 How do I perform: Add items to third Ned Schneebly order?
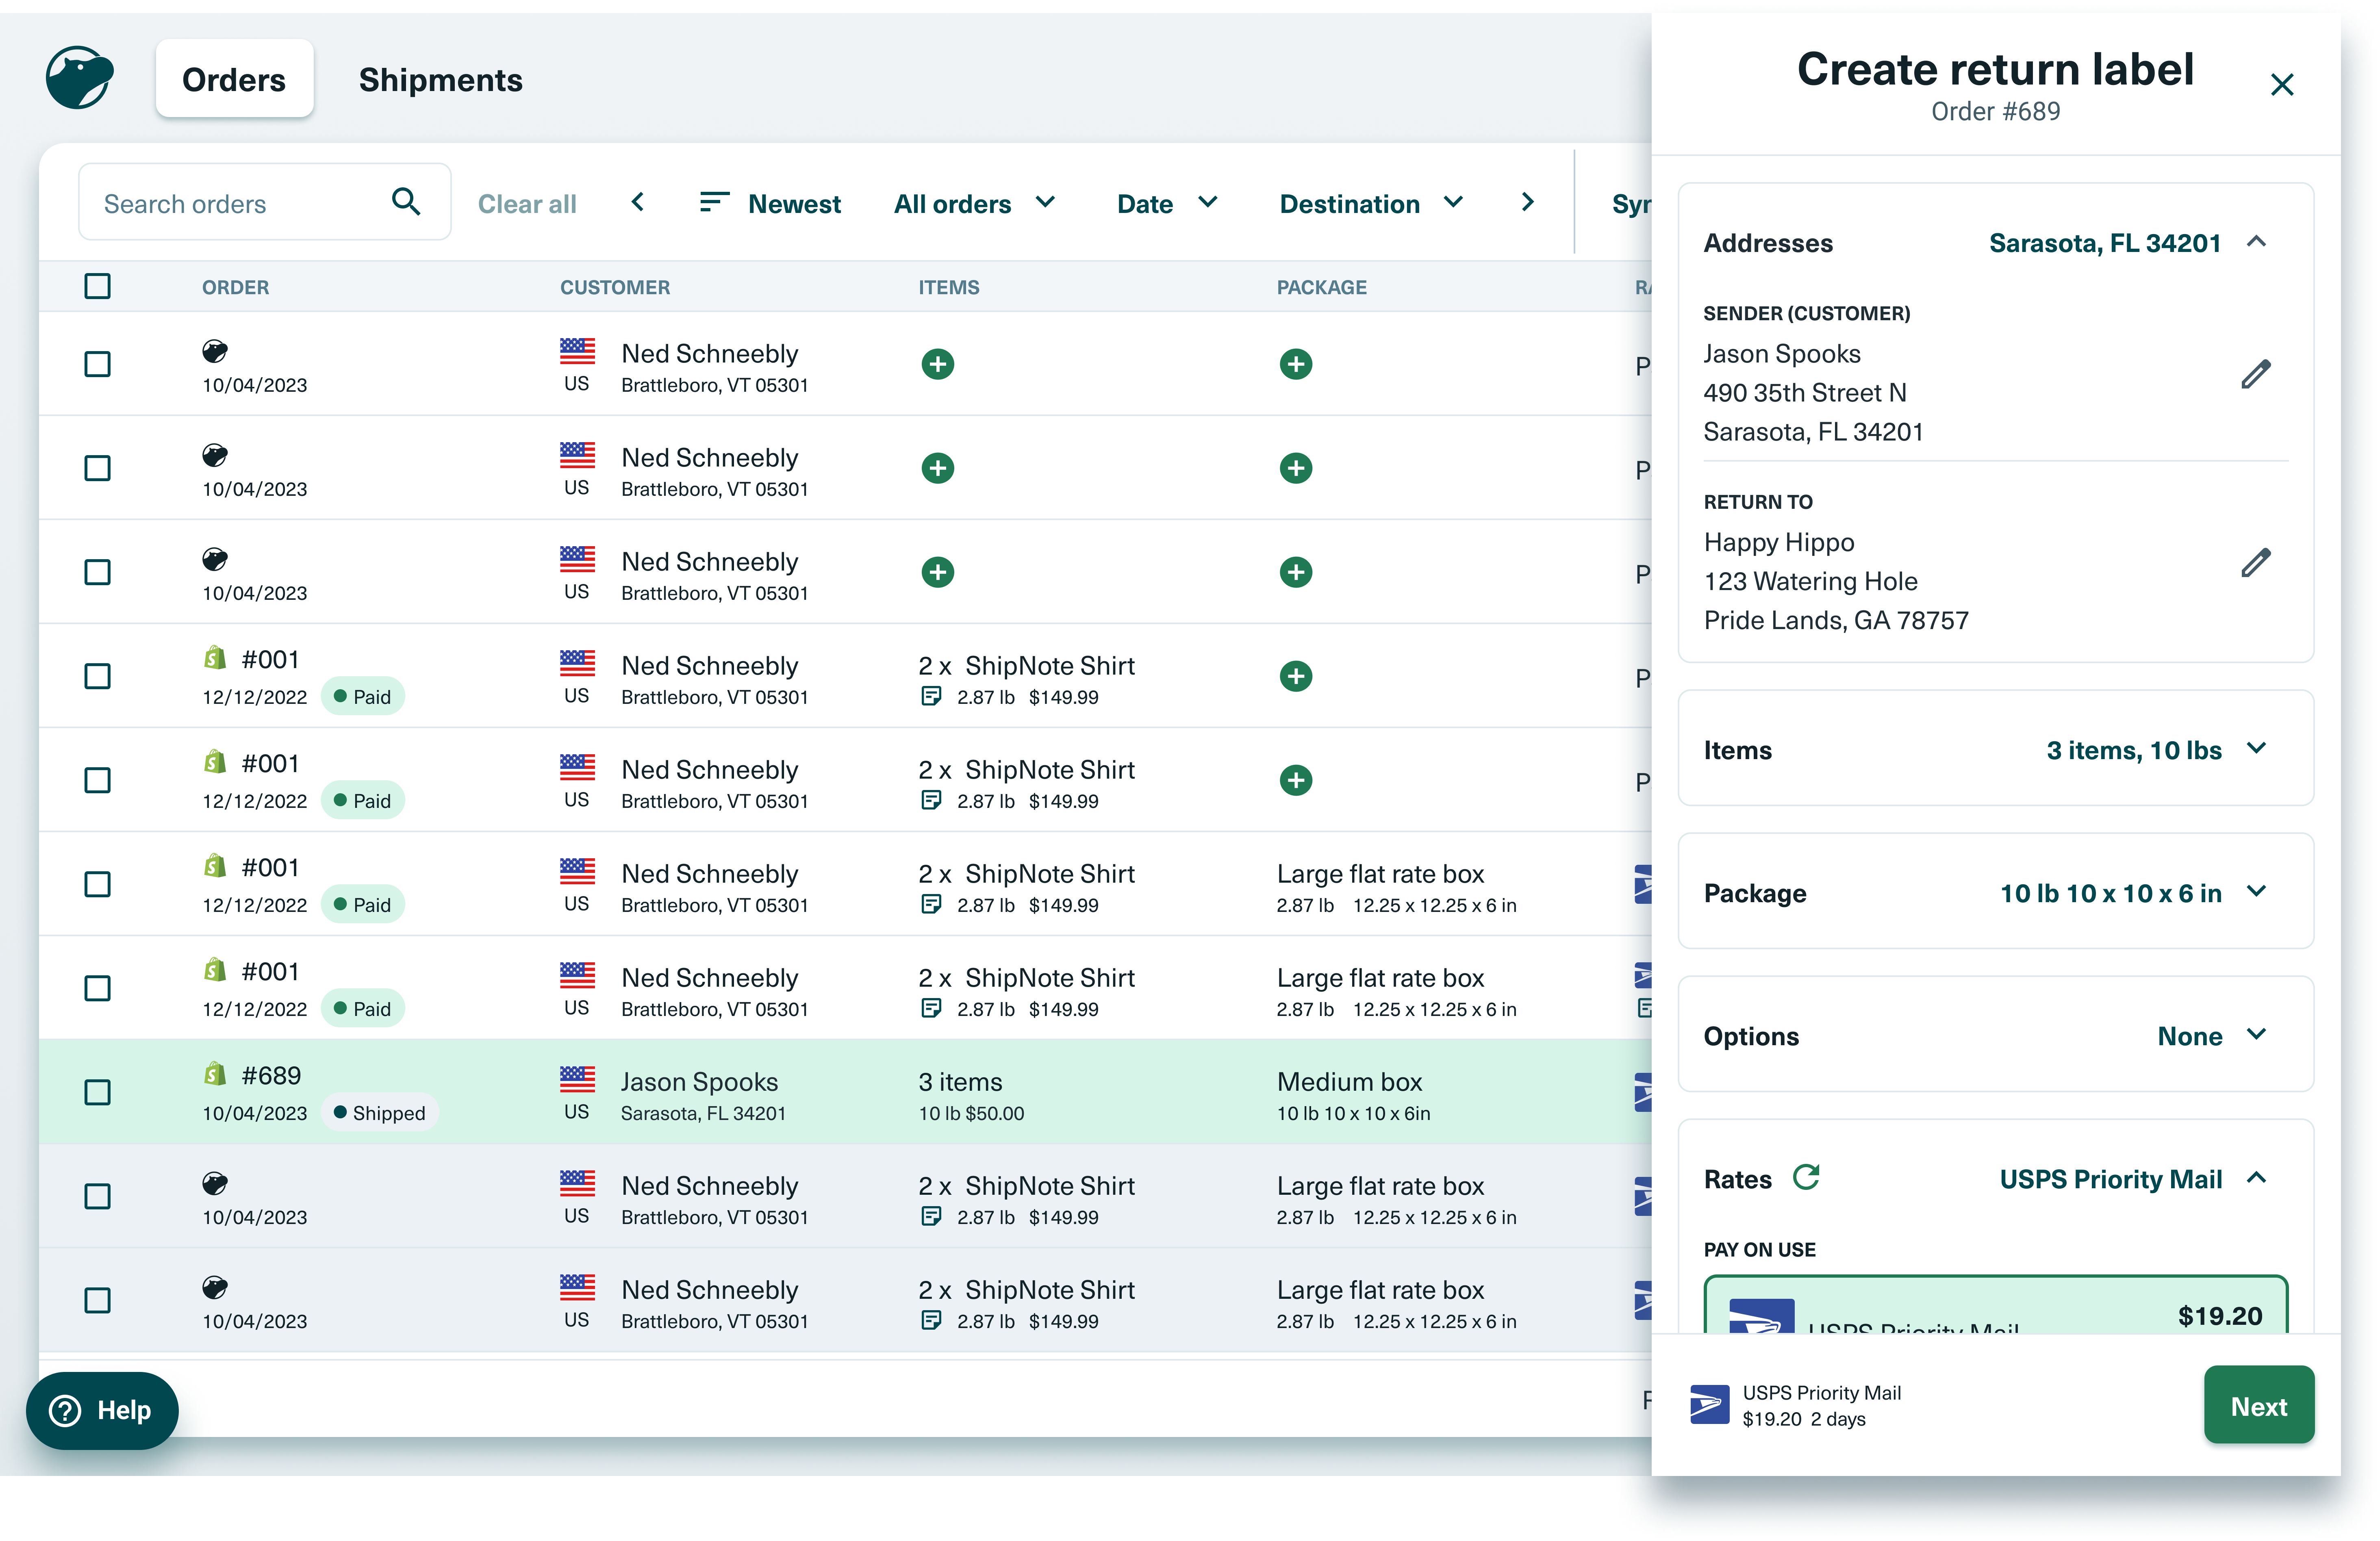[937, 572]
